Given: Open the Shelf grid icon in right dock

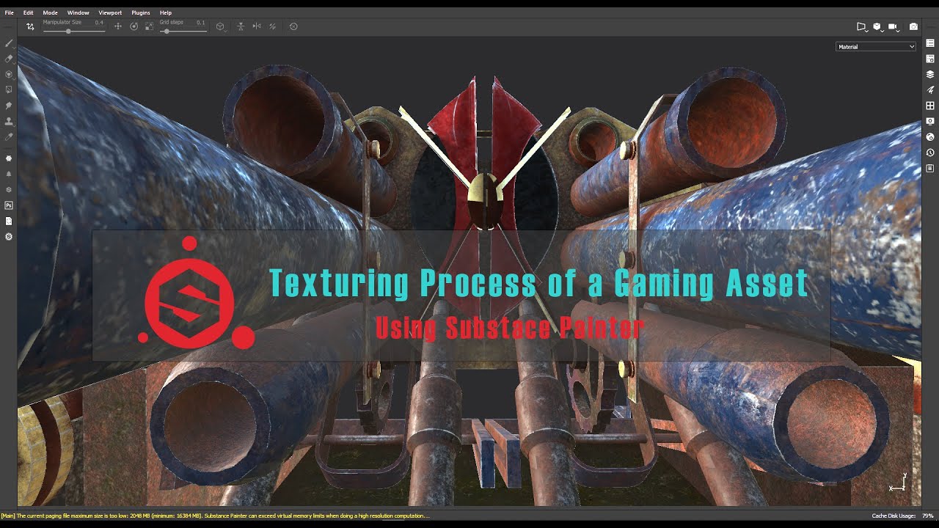Looking at the screenshot, I should click(x=930, y=106).
